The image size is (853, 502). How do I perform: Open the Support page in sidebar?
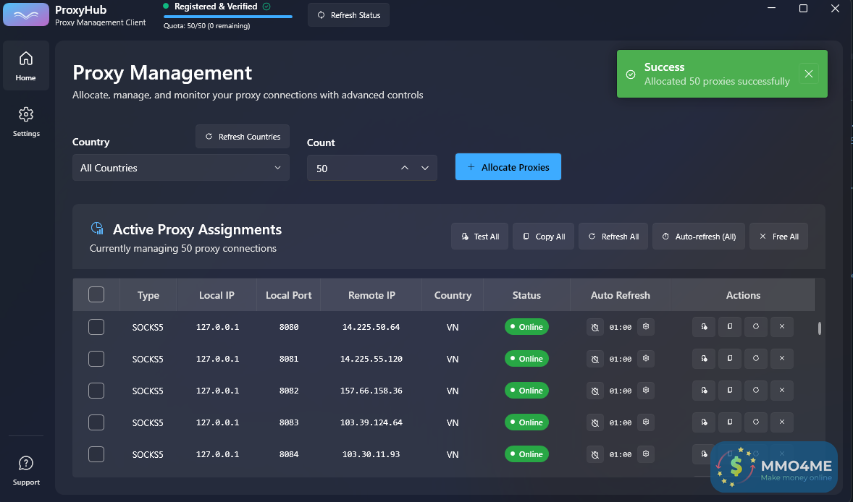coord(26,470)
